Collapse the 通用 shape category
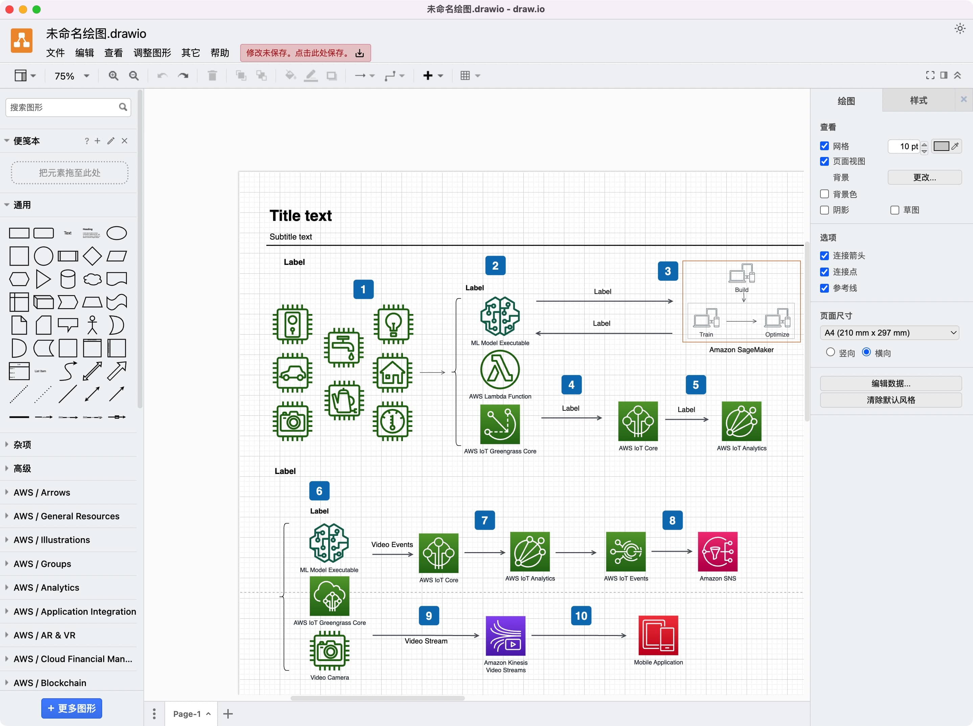 68,205
